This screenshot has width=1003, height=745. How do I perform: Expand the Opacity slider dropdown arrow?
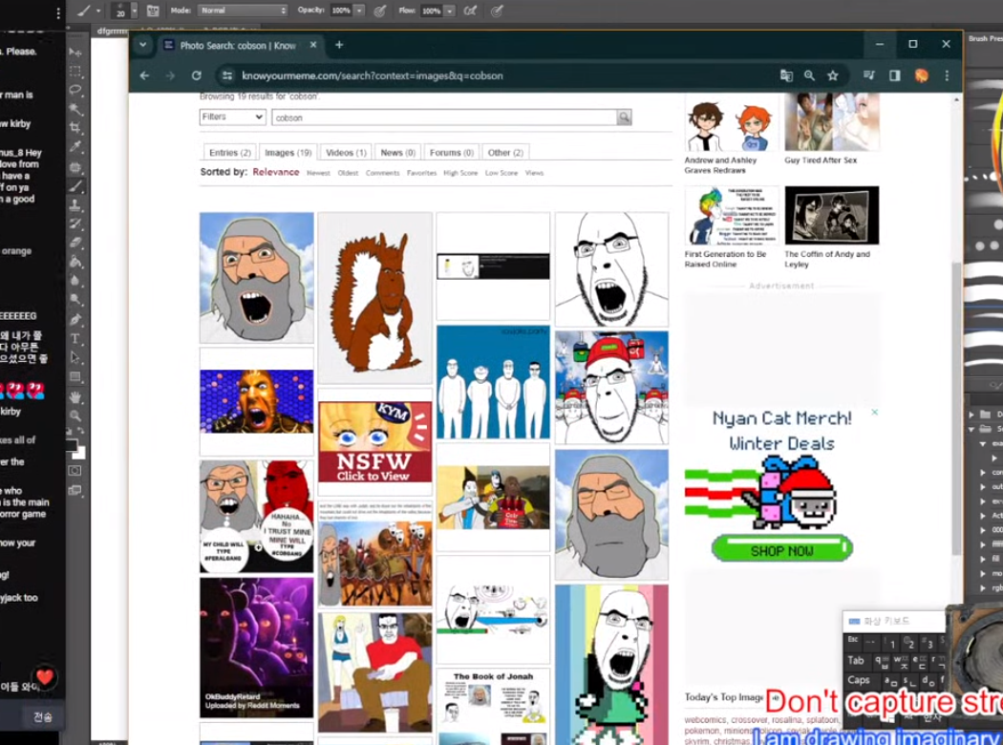(359, 11)
